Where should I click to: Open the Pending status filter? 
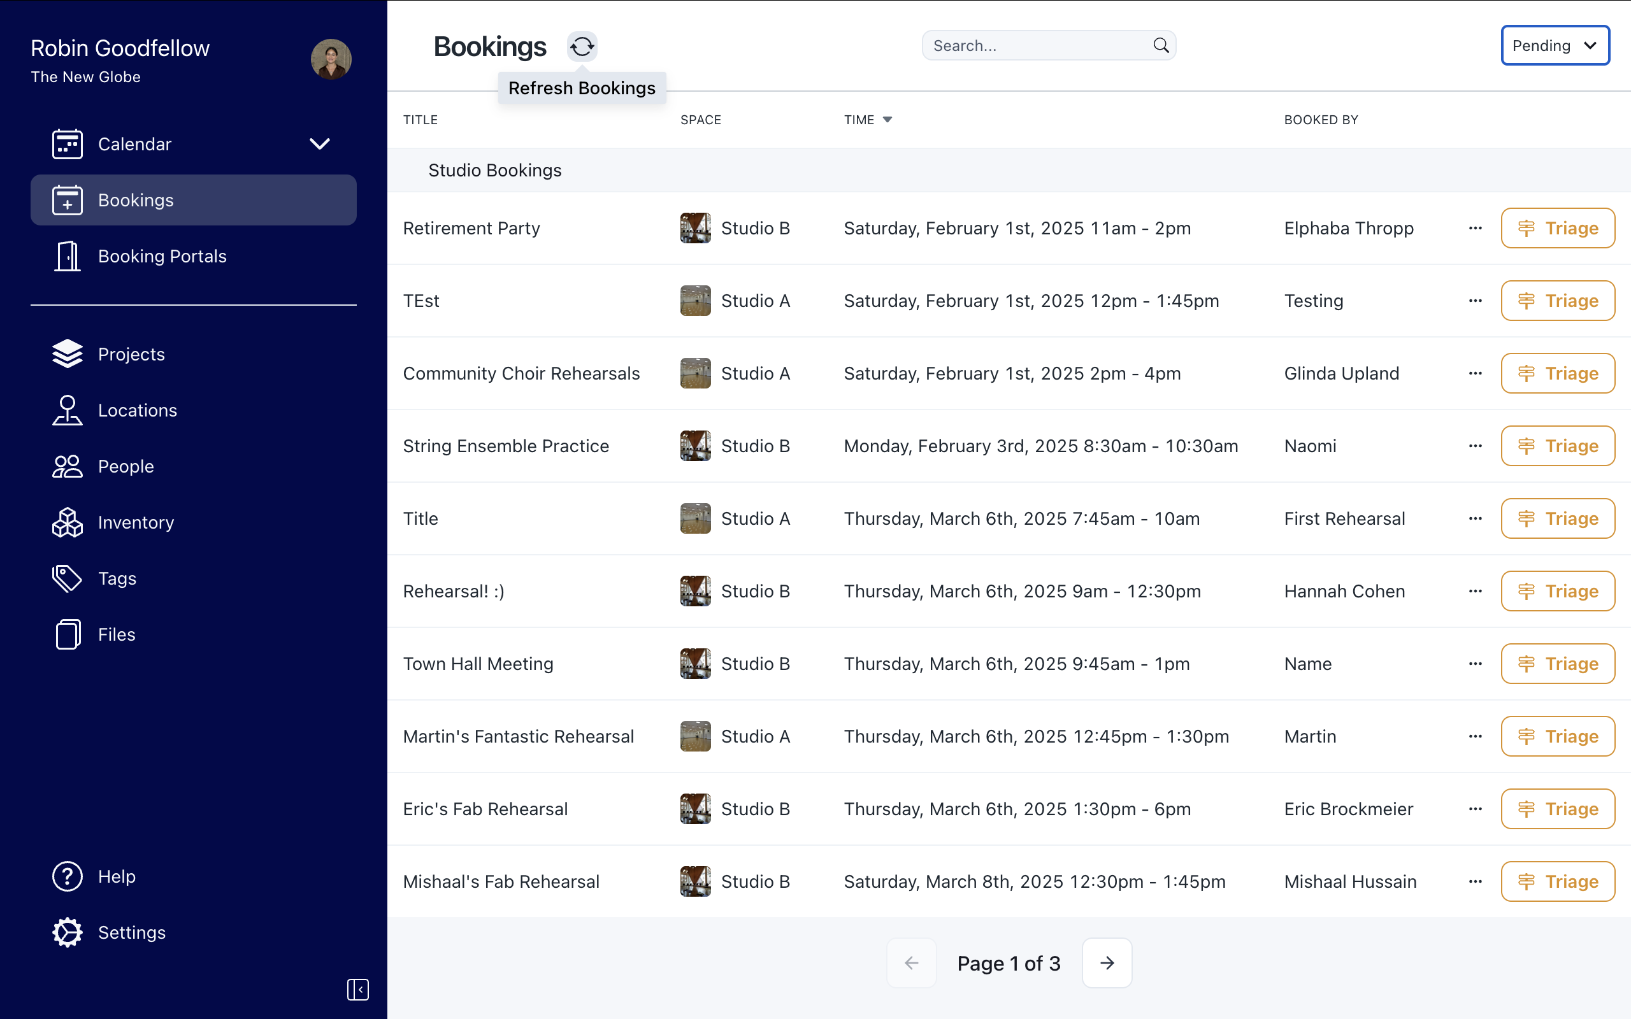click(1555, 45)
